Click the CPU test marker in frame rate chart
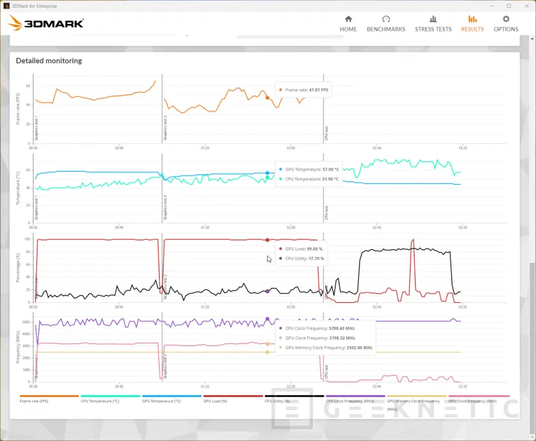 pyautogui.click(x=326, y=132)
